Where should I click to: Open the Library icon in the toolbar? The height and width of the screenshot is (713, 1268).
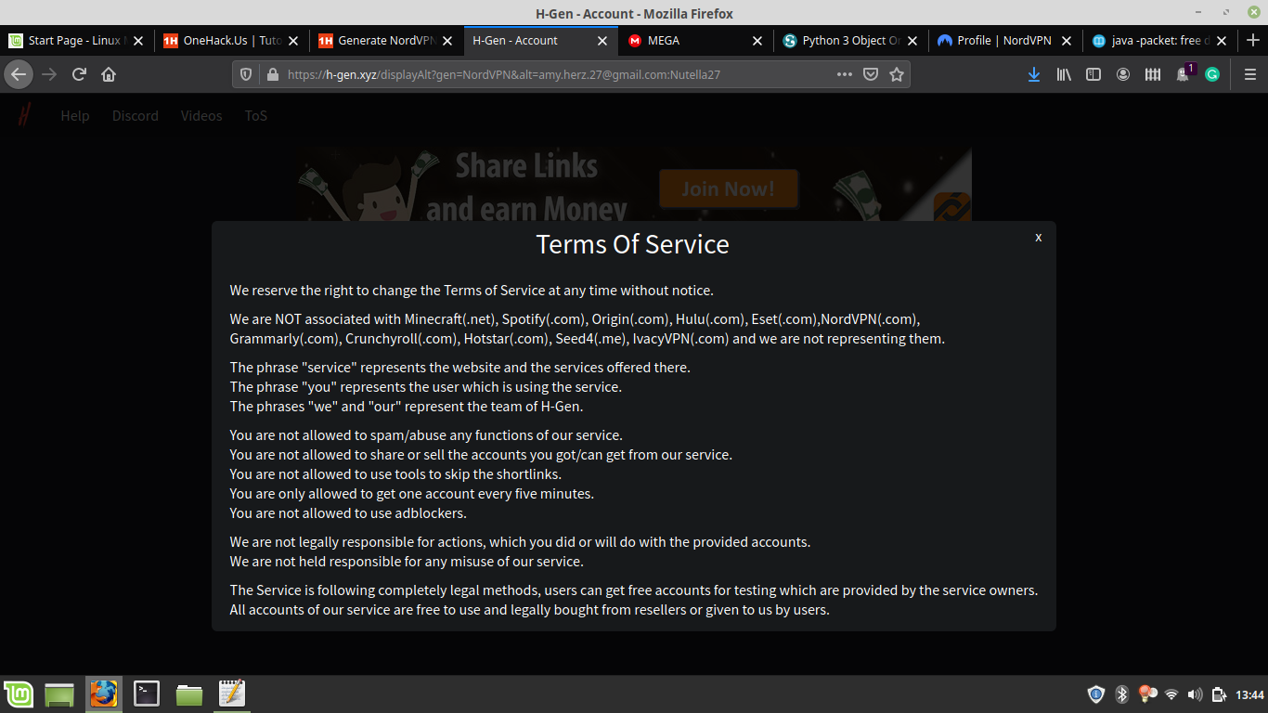pos(1064,74)
